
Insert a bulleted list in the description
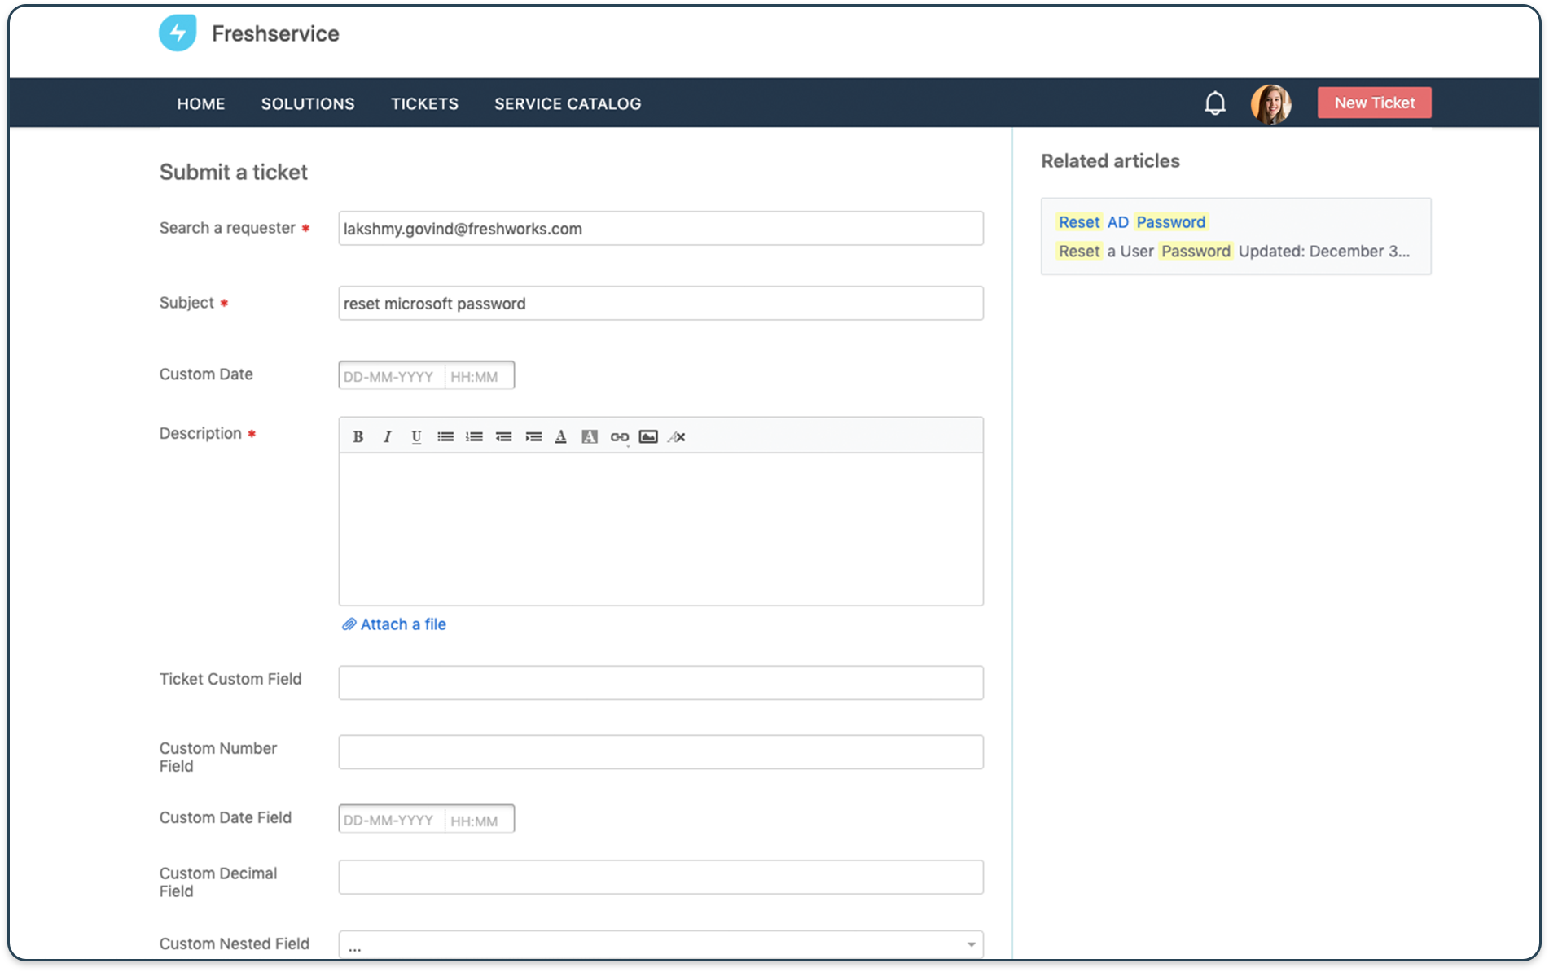445,436
